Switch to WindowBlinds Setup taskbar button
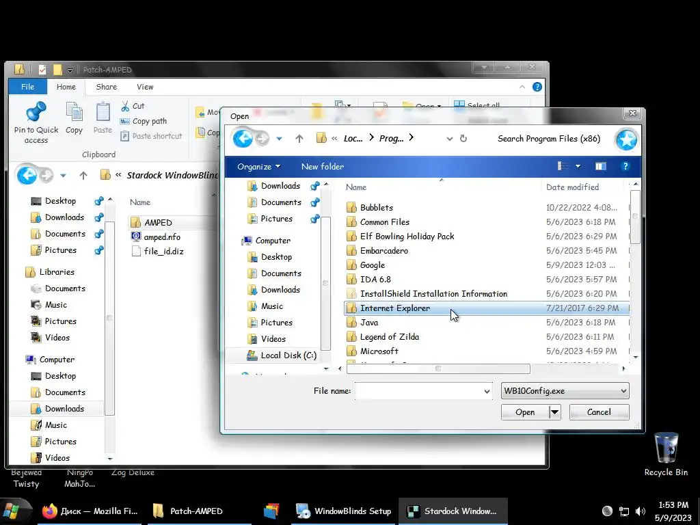The image size is (700, 525). point(344,511)
